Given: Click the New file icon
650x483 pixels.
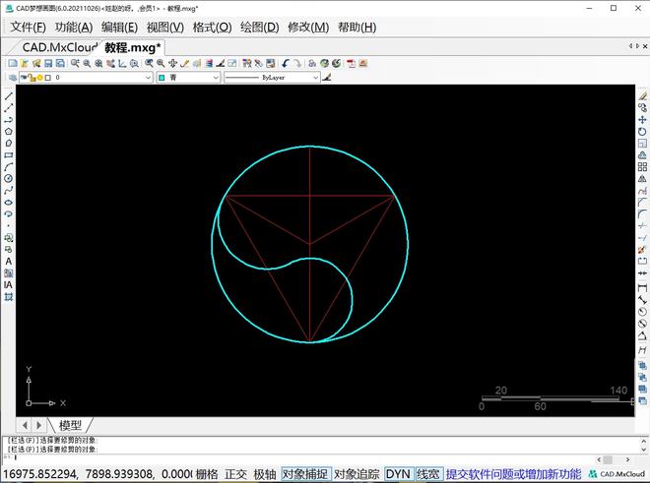Looking at the screenshot, I should pos(13,63).
